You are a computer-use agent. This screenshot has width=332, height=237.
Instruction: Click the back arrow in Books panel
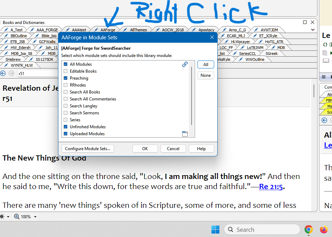[3, 73]
